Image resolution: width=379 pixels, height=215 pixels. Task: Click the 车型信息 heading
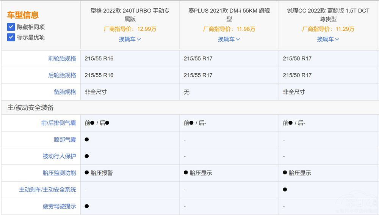tap(23, 15)
